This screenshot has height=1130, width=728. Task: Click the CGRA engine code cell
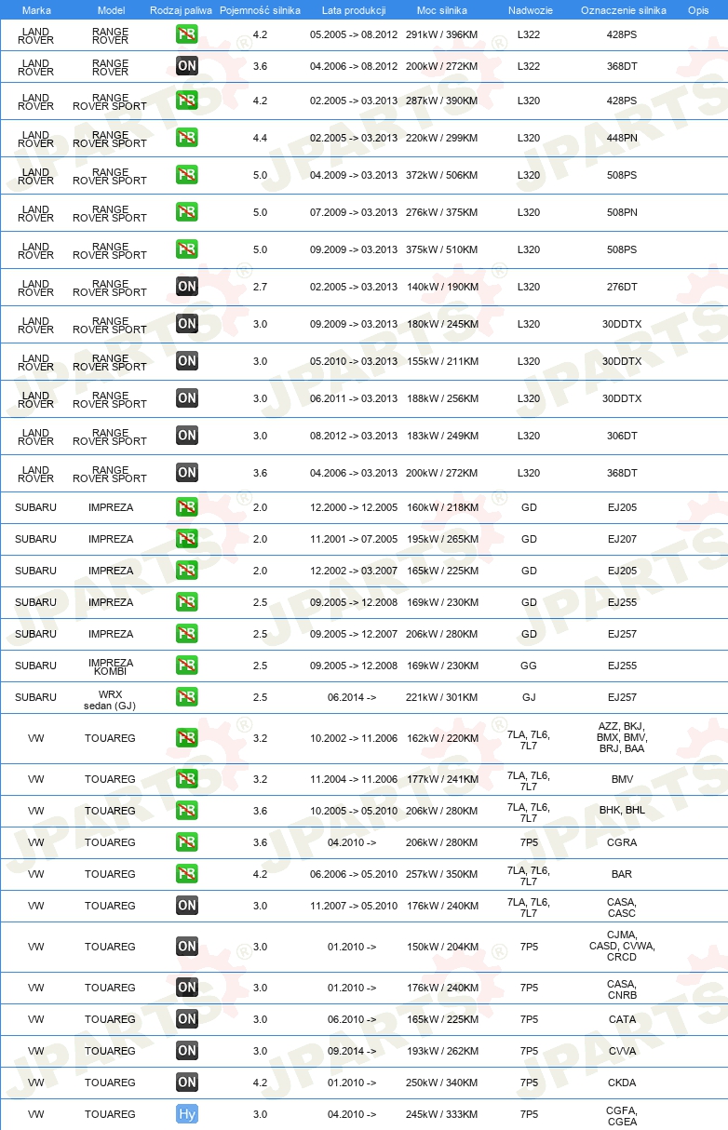(622, 842)
